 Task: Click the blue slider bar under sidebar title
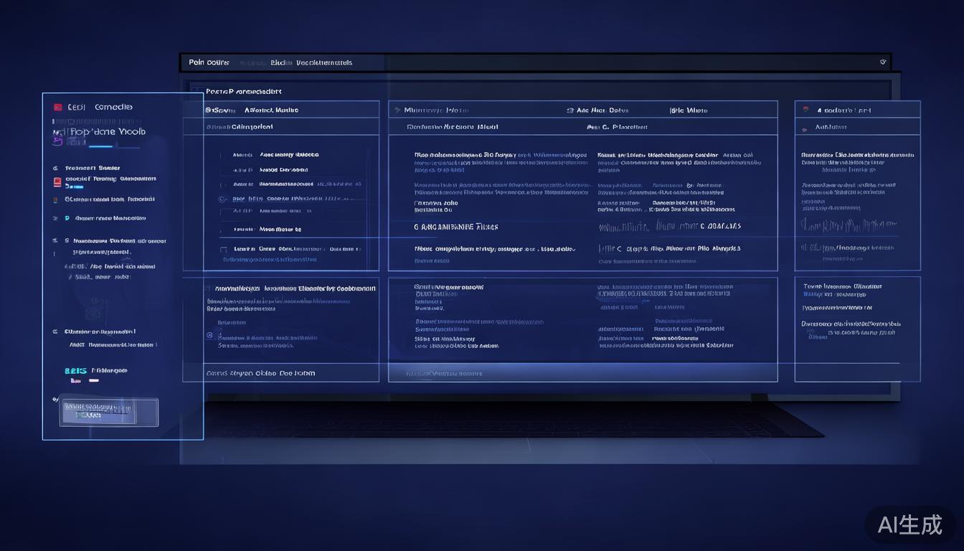click(114, 148)
